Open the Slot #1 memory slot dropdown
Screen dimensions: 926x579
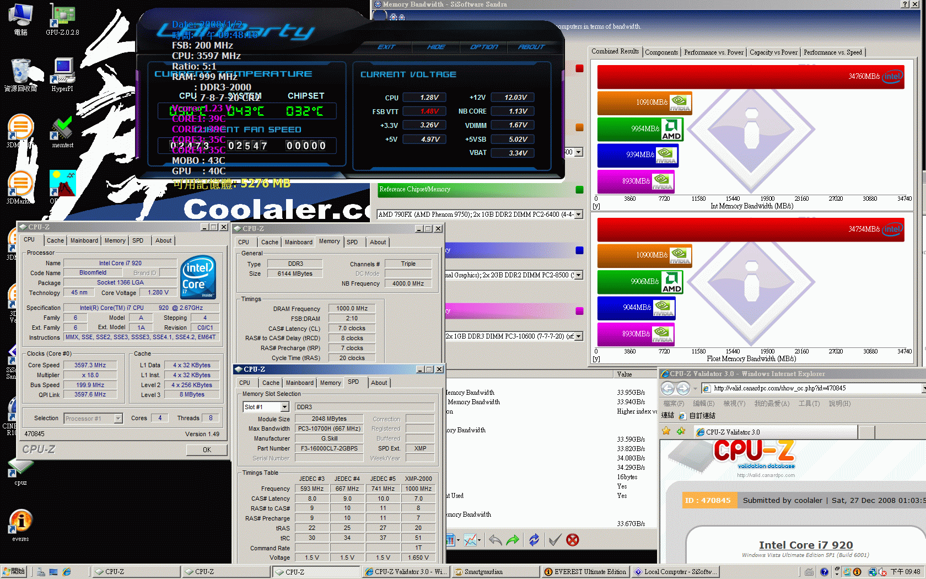(285, 407)
